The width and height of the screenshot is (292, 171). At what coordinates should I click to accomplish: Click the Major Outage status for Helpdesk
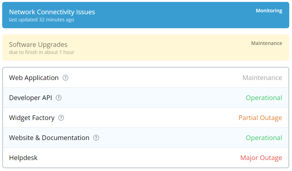click(261, 158)
